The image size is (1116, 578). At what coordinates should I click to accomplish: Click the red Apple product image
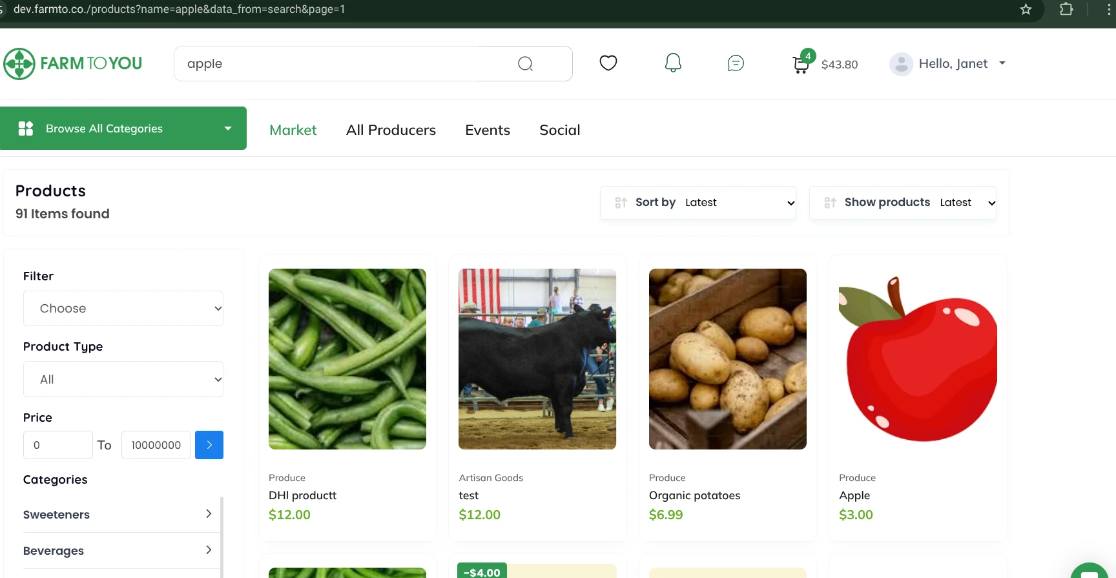click(x=917, y=359)
